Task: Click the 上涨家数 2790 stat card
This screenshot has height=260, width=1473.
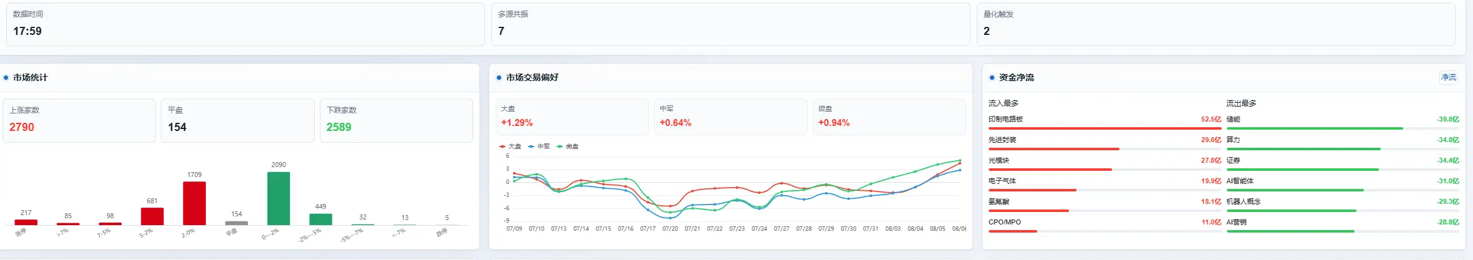Action: pos(79,120)
